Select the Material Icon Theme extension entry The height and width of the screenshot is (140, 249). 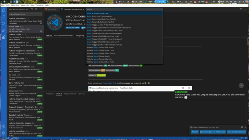[x=25, y=21]
